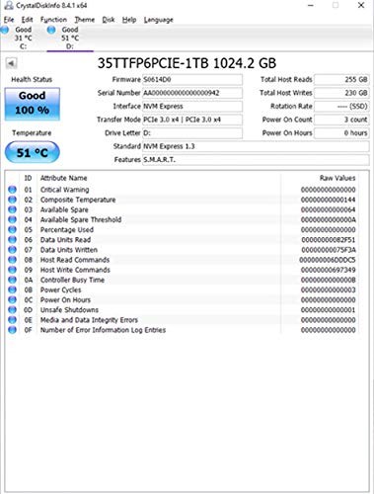This screenshot has height=494, width=374.
Task: Select the Percentage Used attribute name
Action: [x=67, y=229]
